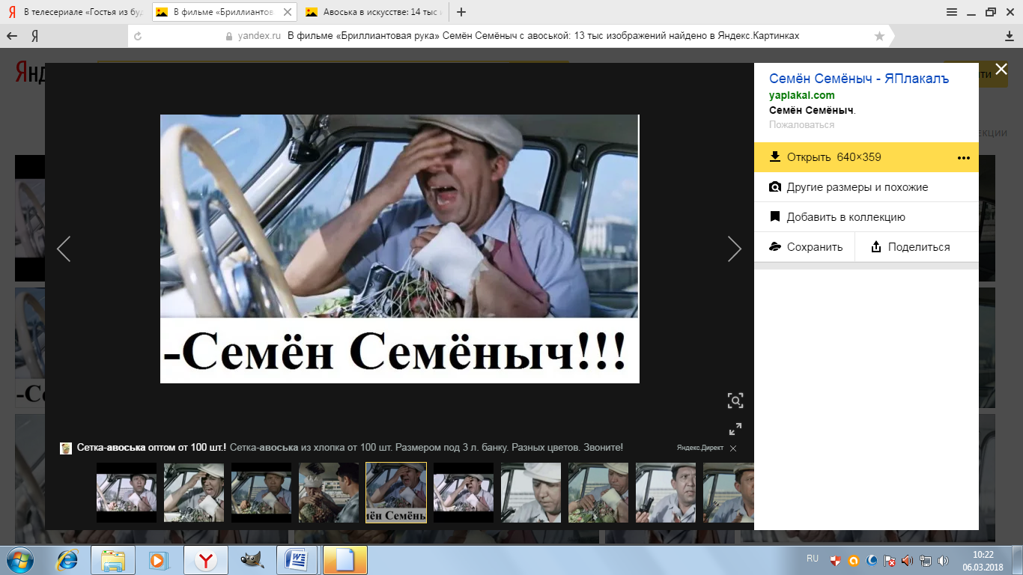Bookmark the page with the star icon
The width and height of the screenshot is (1023, 575).
coord(879,36)
